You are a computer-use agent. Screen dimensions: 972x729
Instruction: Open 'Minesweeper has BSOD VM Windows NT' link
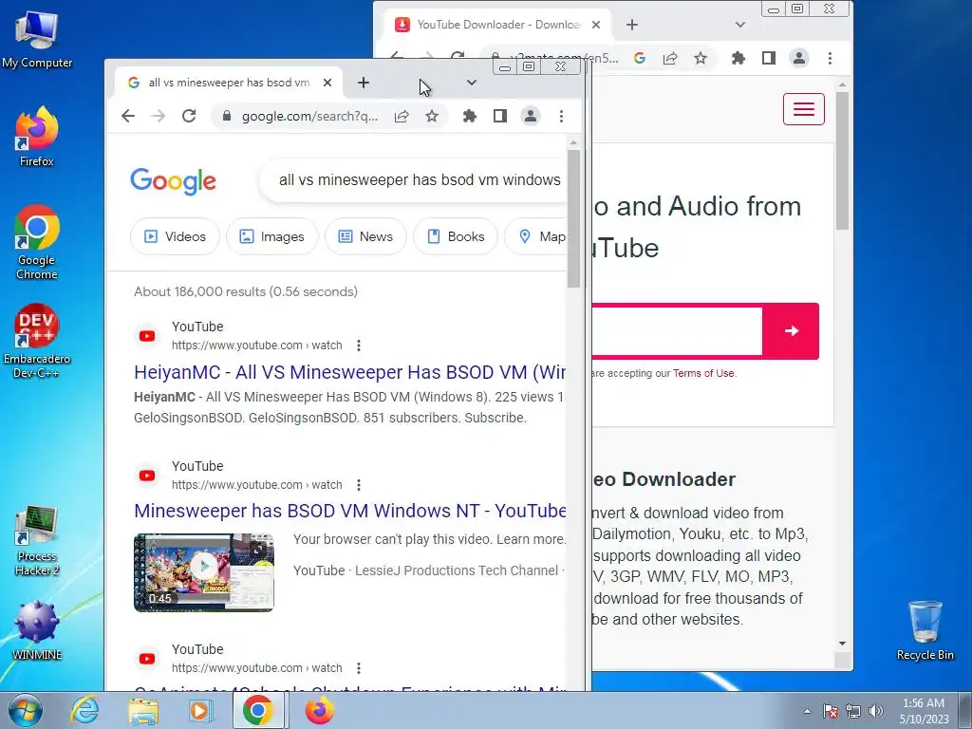coord(349,511)
